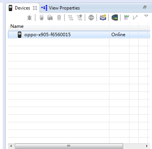The height and width of the screenshot is (149, 152).
Task: Take a screen capture with camera icon
Action: (103, 18)
